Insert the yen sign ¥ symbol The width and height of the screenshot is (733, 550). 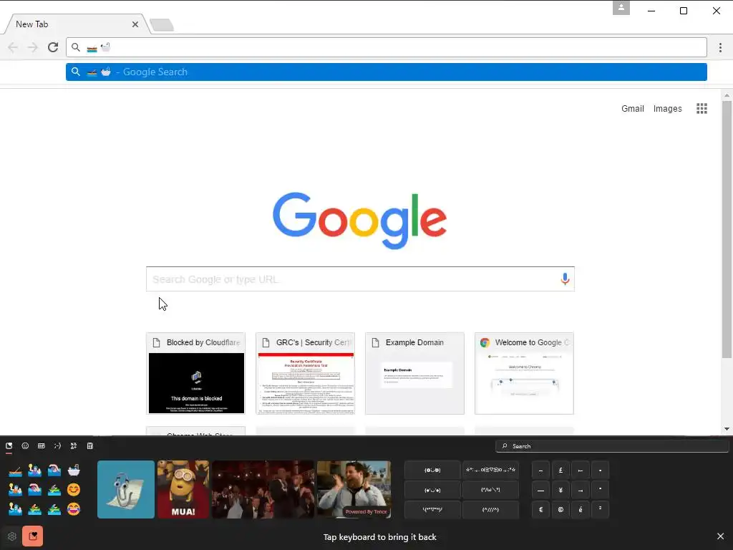[x=560, y=490]
